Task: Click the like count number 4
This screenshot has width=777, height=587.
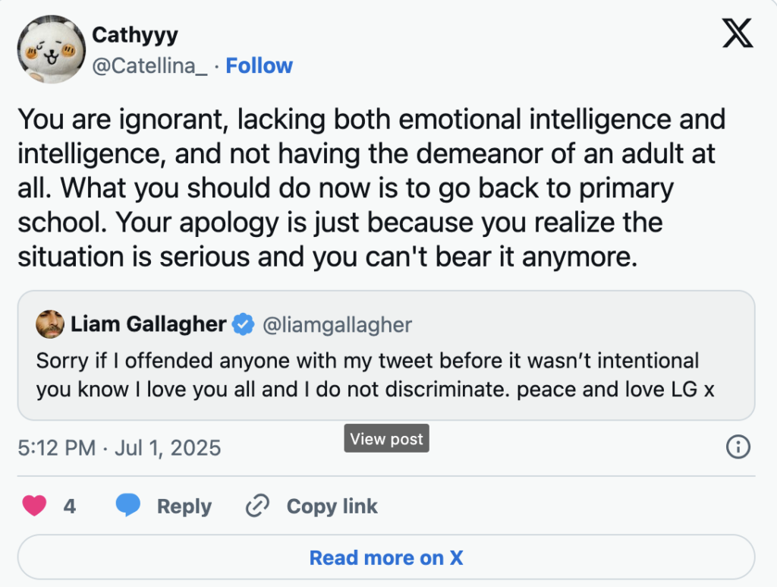Action: tap(70, 507)
